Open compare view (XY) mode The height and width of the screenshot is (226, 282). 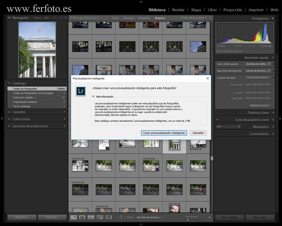coord(91,217)
